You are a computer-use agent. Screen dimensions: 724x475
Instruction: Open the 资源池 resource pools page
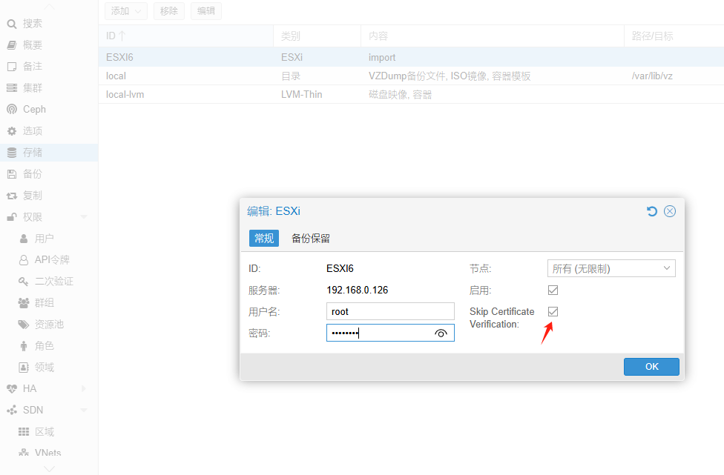tap(49, 325)
